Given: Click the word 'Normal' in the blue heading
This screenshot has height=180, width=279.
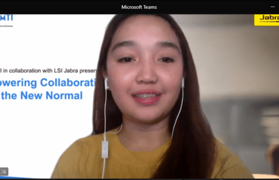Looking at the screenshot, I should coord(64,95).
